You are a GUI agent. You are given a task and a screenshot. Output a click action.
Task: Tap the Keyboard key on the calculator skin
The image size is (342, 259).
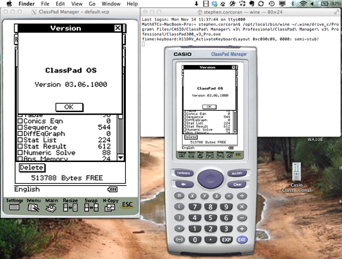pos(184,173)
